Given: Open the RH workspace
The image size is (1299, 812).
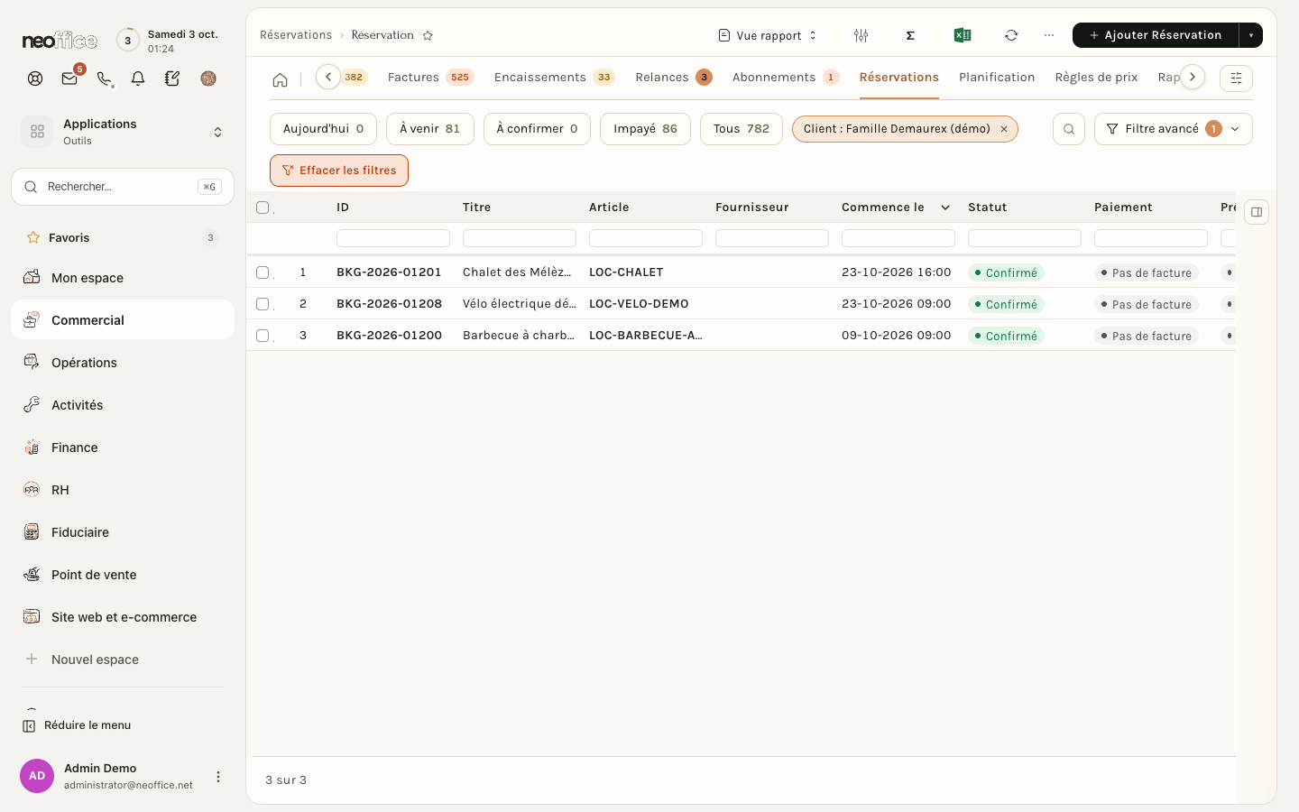Looking at the screenshot, I should tap(123, 490).
